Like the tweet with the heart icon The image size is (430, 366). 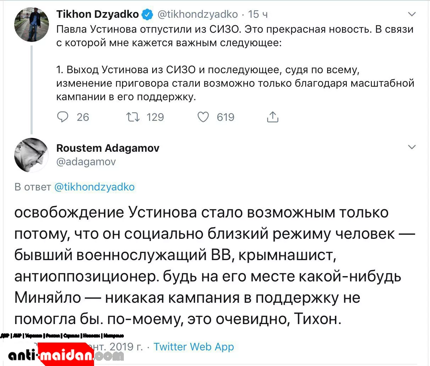point(203,117)
